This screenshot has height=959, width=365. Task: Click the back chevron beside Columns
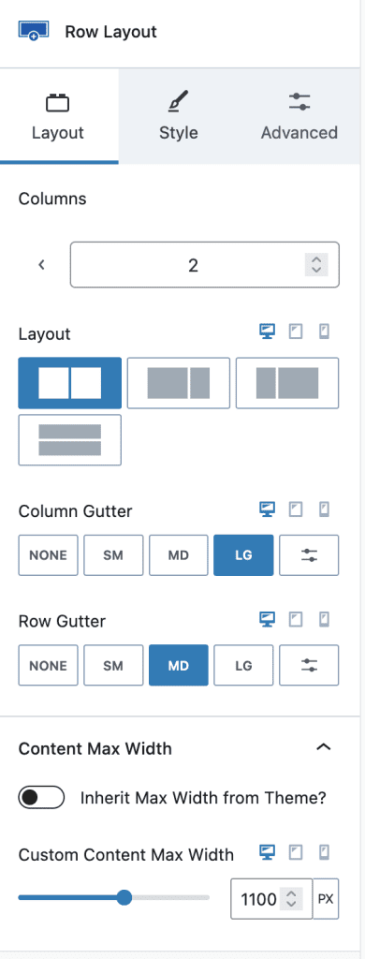pos(41,265)
